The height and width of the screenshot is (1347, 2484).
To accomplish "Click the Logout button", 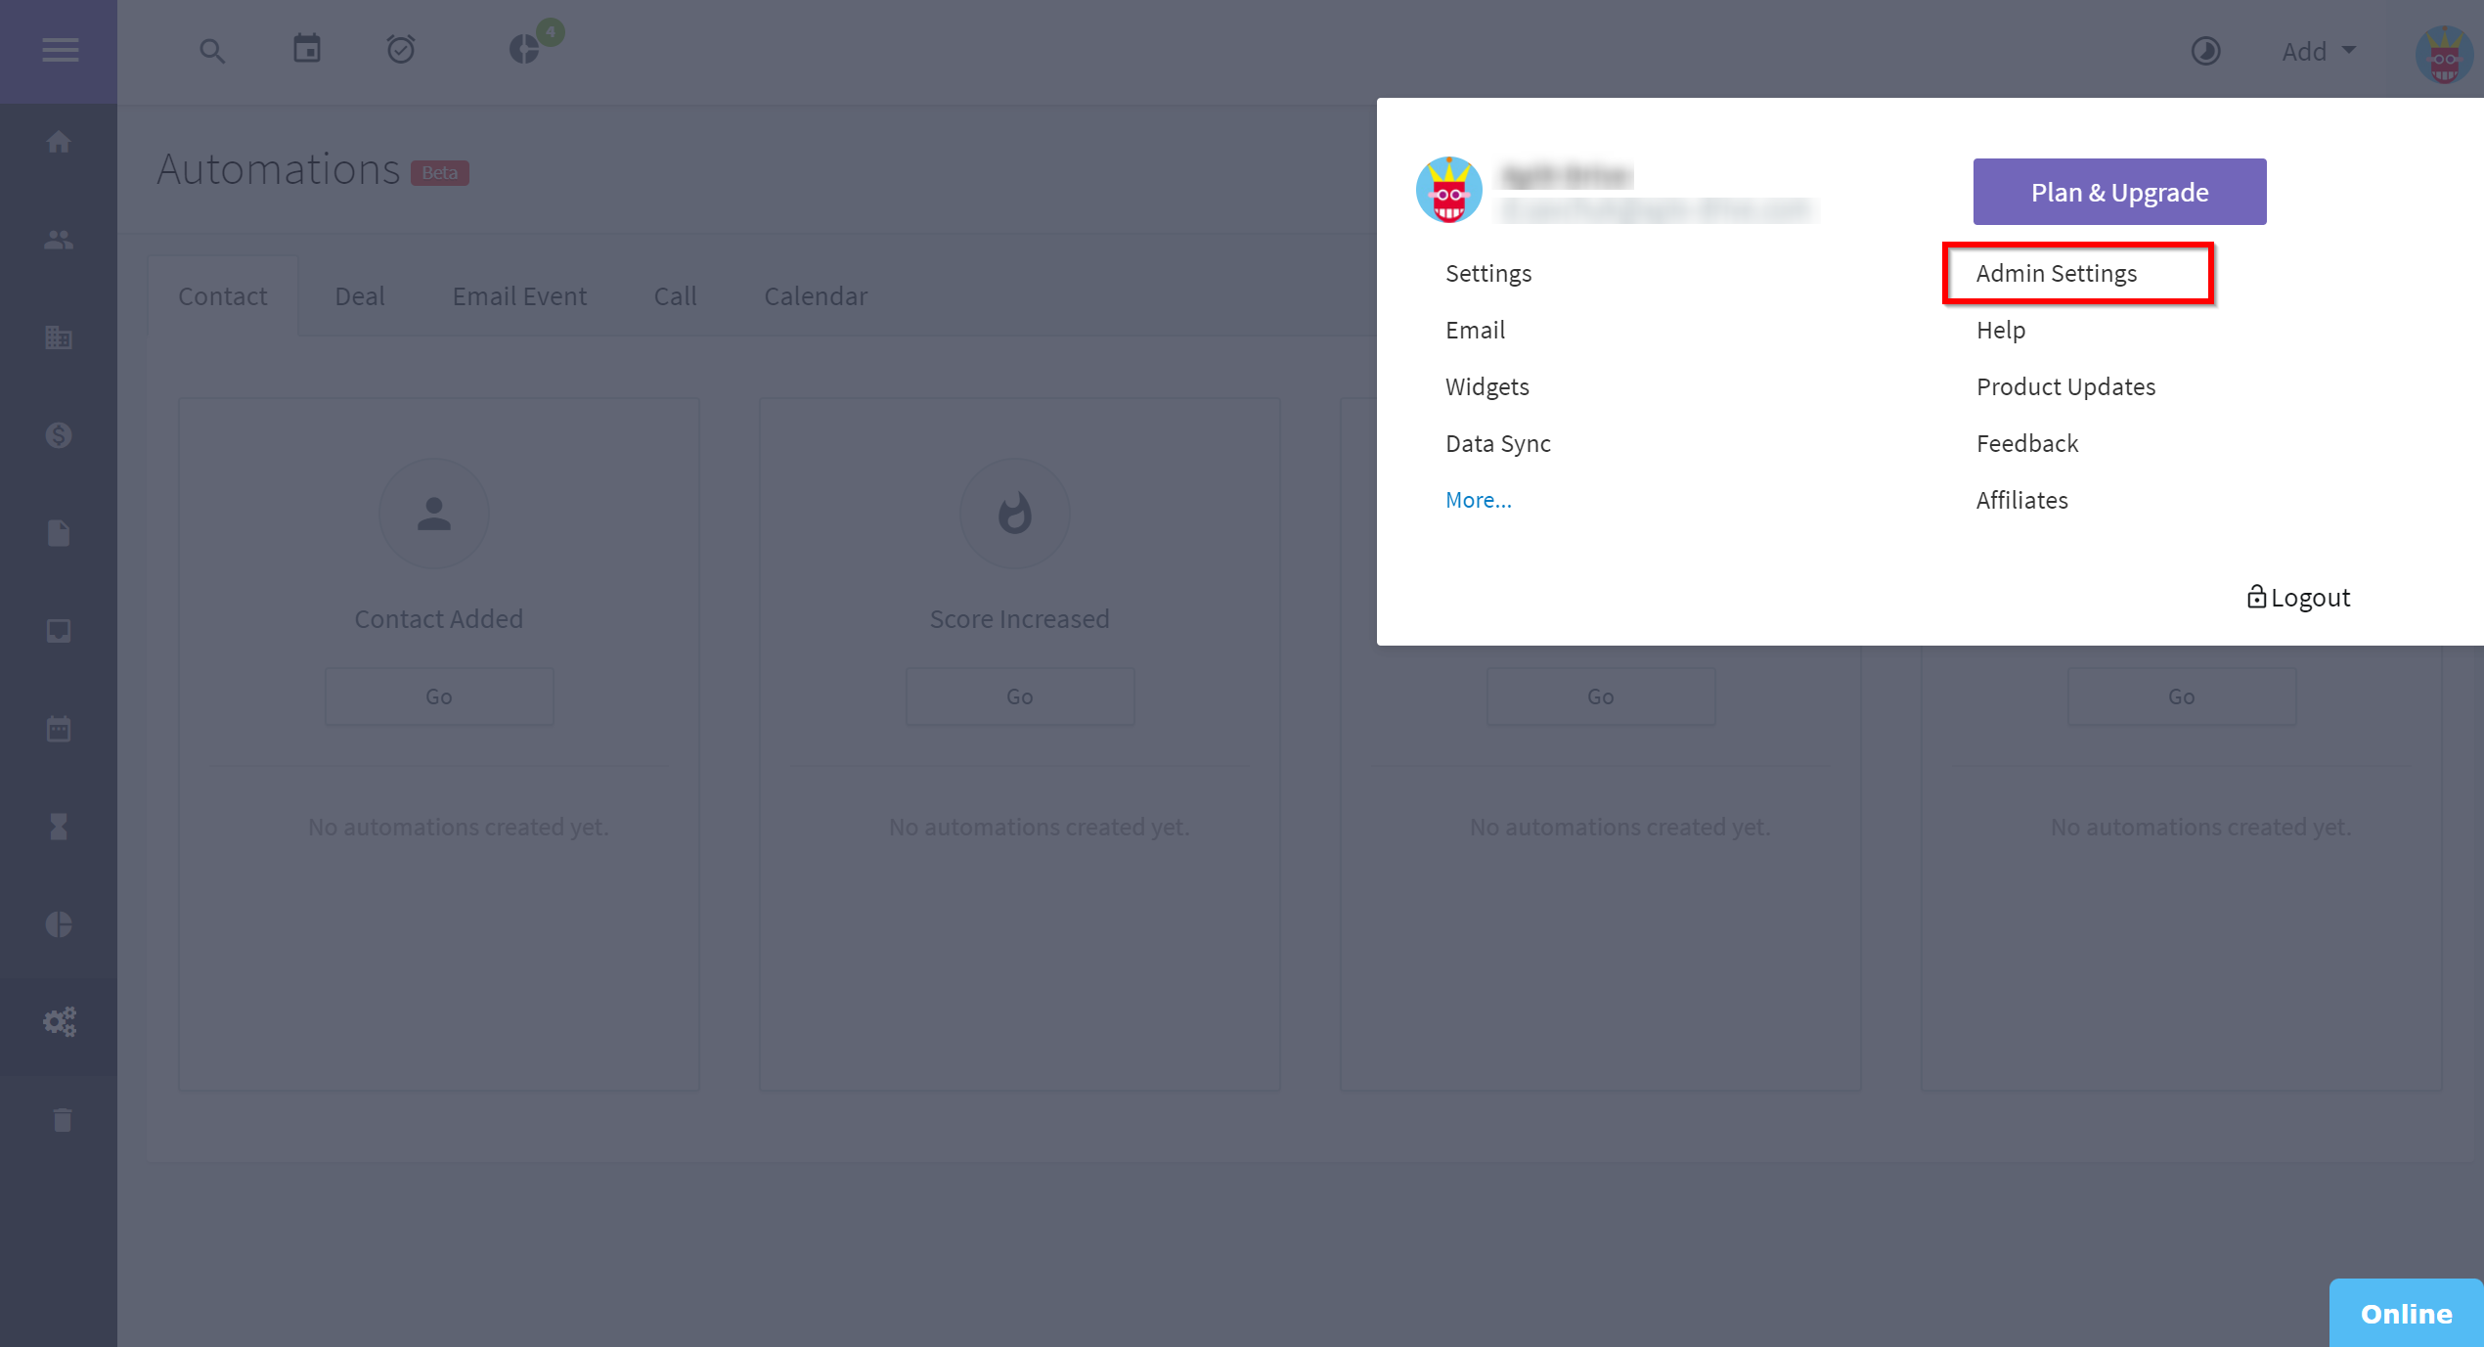I will (2296, 597).
